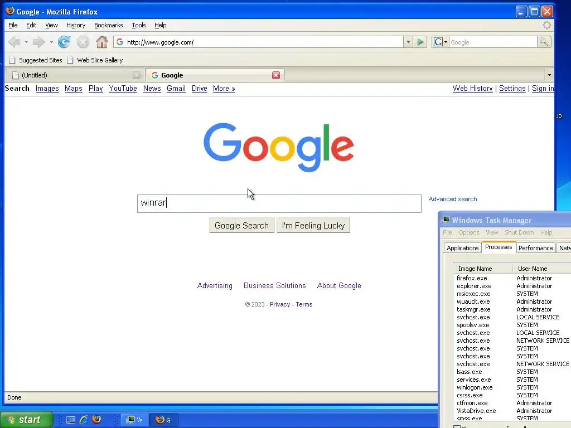Select the VistaDrive.exe process row
The image size is (571, 428).
(x=513, y=411)
